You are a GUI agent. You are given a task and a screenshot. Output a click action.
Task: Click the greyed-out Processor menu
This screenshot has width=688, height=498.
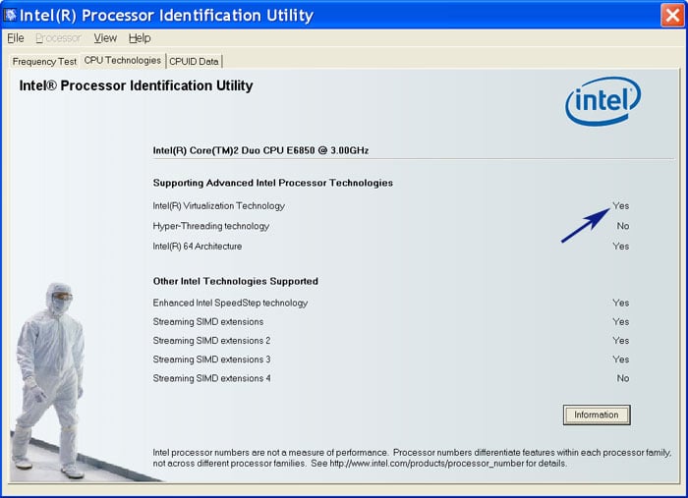tap(58, 38)
